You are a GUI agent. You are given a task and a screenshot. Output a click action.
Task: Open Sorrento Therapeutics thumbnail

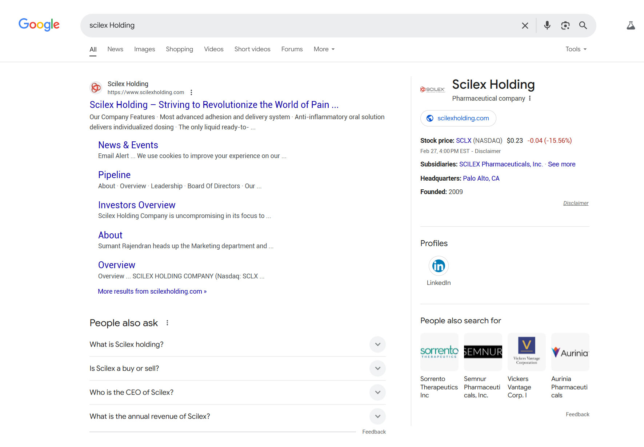tap(439, 352)
